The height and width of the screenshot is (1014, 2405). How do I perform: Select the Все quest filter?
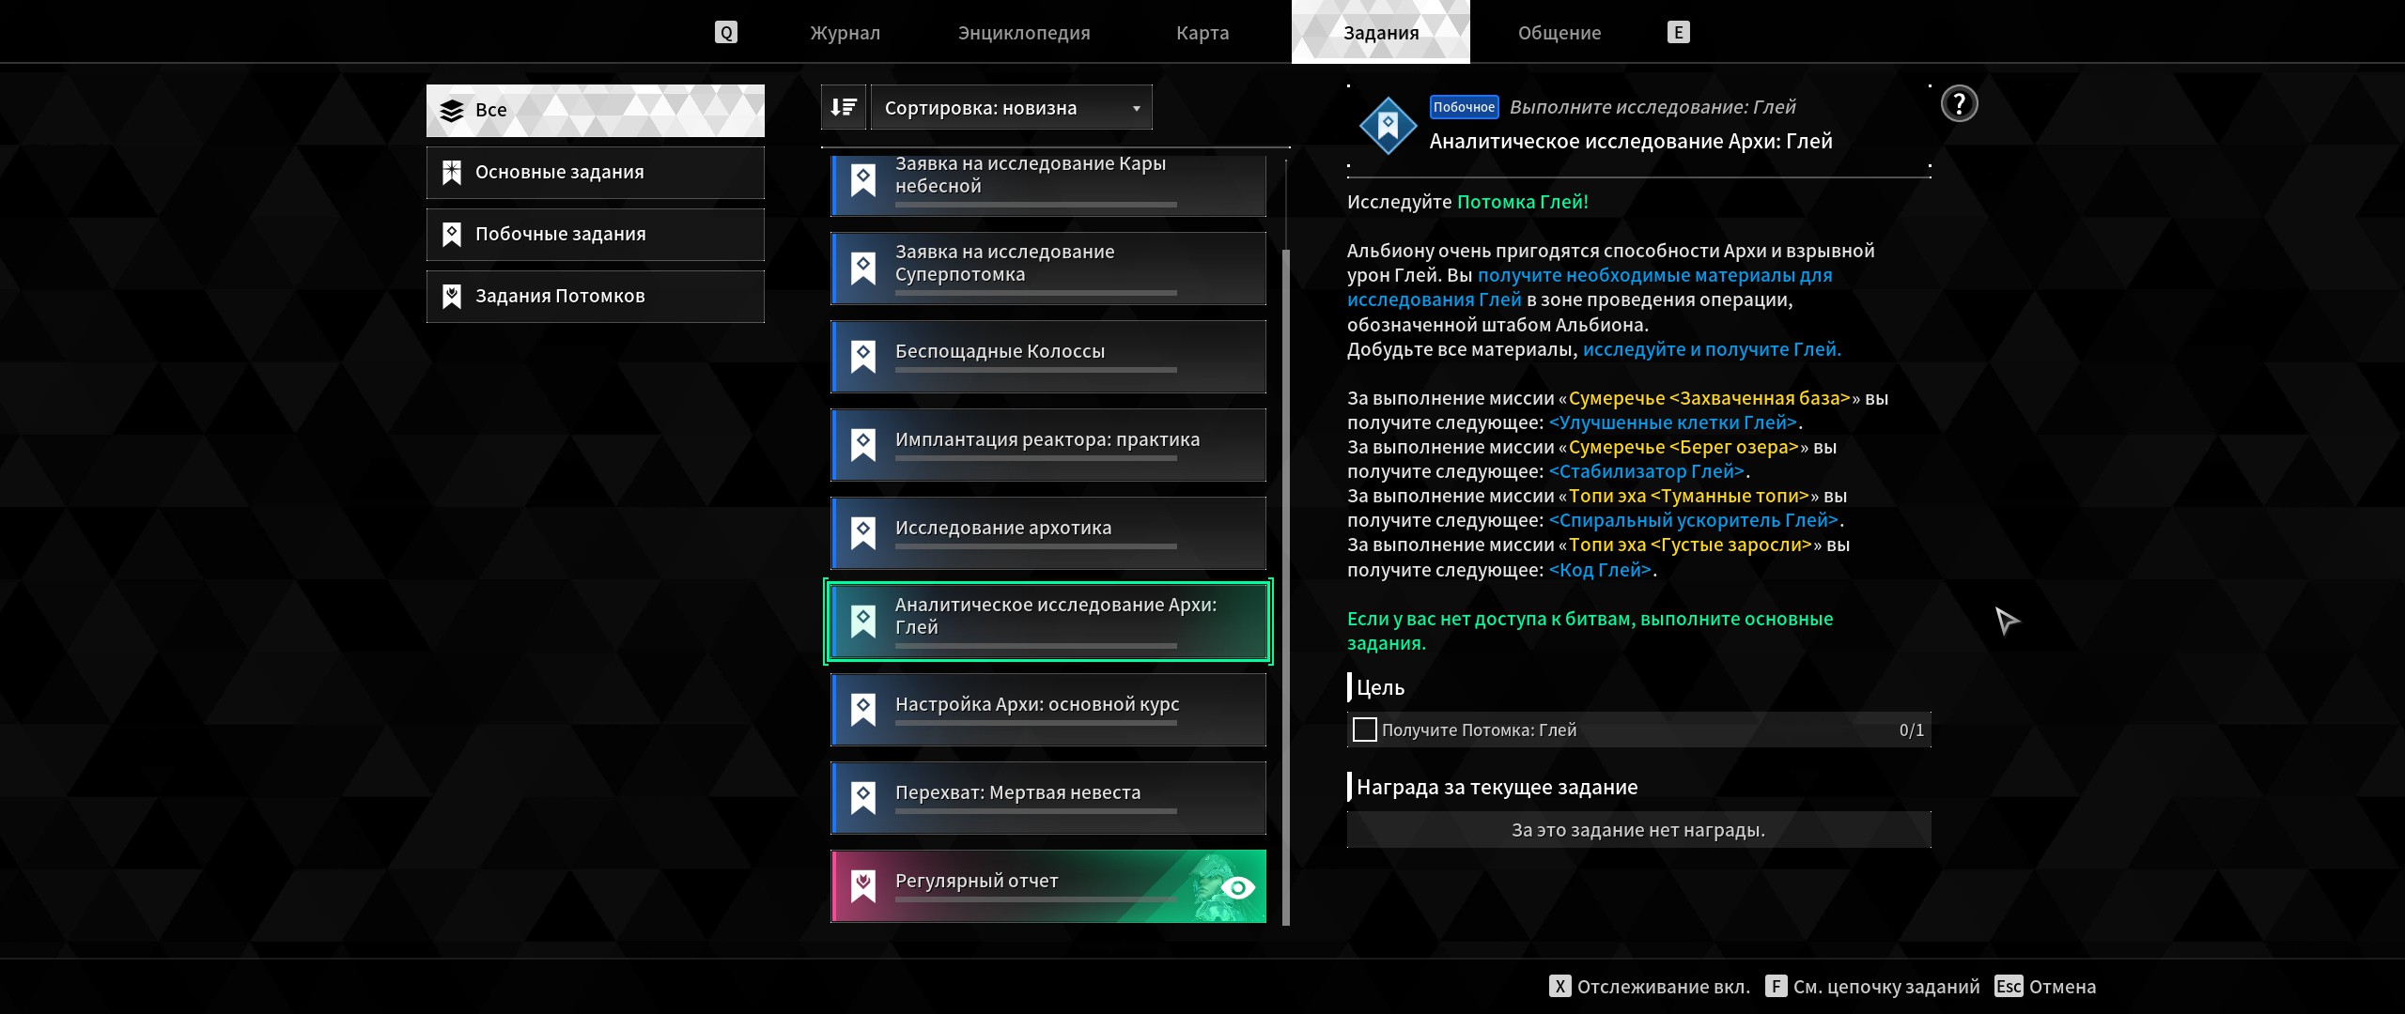coord(596,111)
